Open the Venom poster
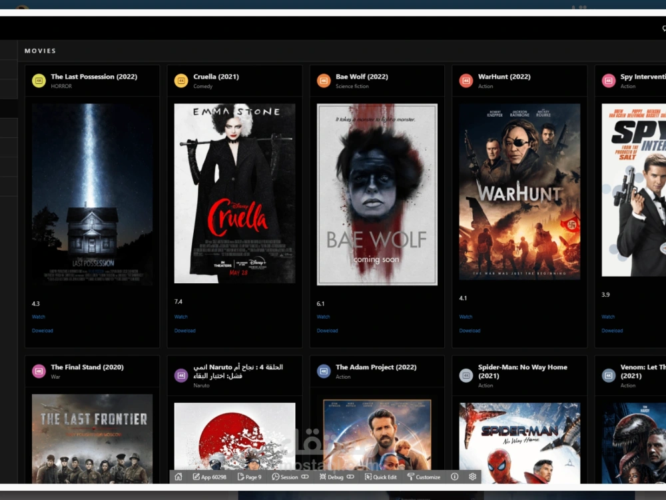 [x=634, y=443]
